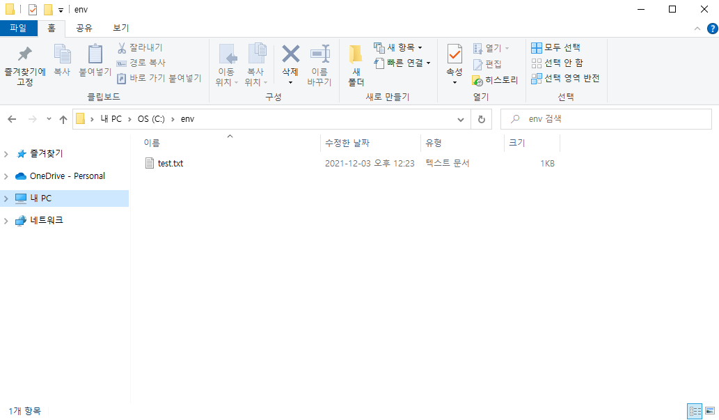Click OS (C:) in the address breadcrumb
This screenshot has height=420, width=719.
click(151, 119)
